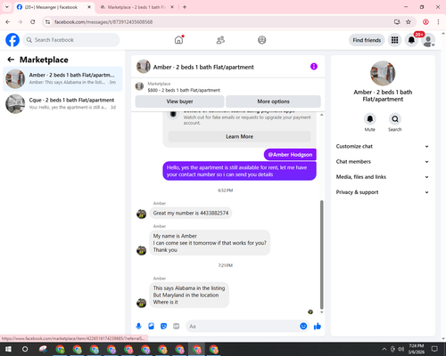Reload the page in the browser
The width and height of the screenshot is (446, 356).
[x=33, y=22]
